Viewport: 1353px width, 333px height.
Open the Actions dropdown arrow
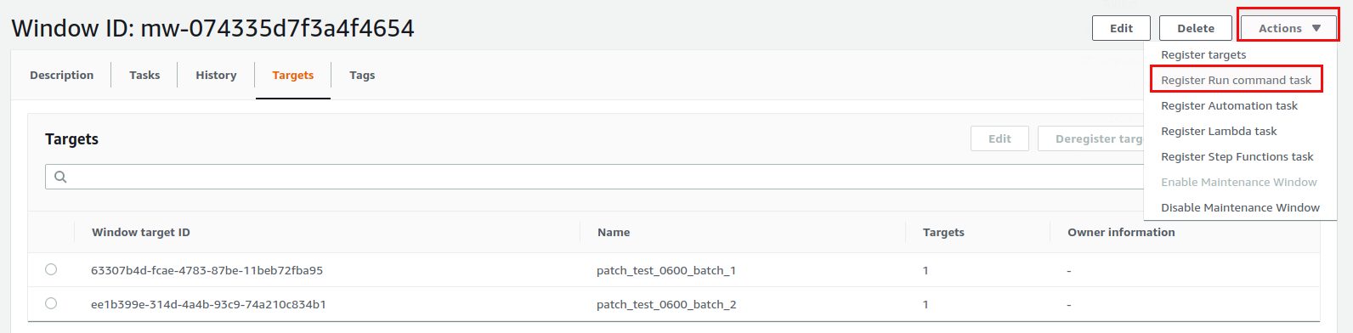1316,28
